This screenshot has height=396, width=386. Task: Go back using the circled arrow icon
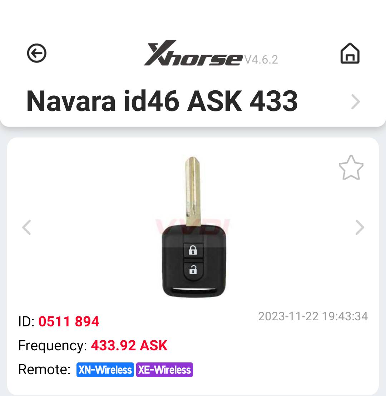tap(37, 53)
